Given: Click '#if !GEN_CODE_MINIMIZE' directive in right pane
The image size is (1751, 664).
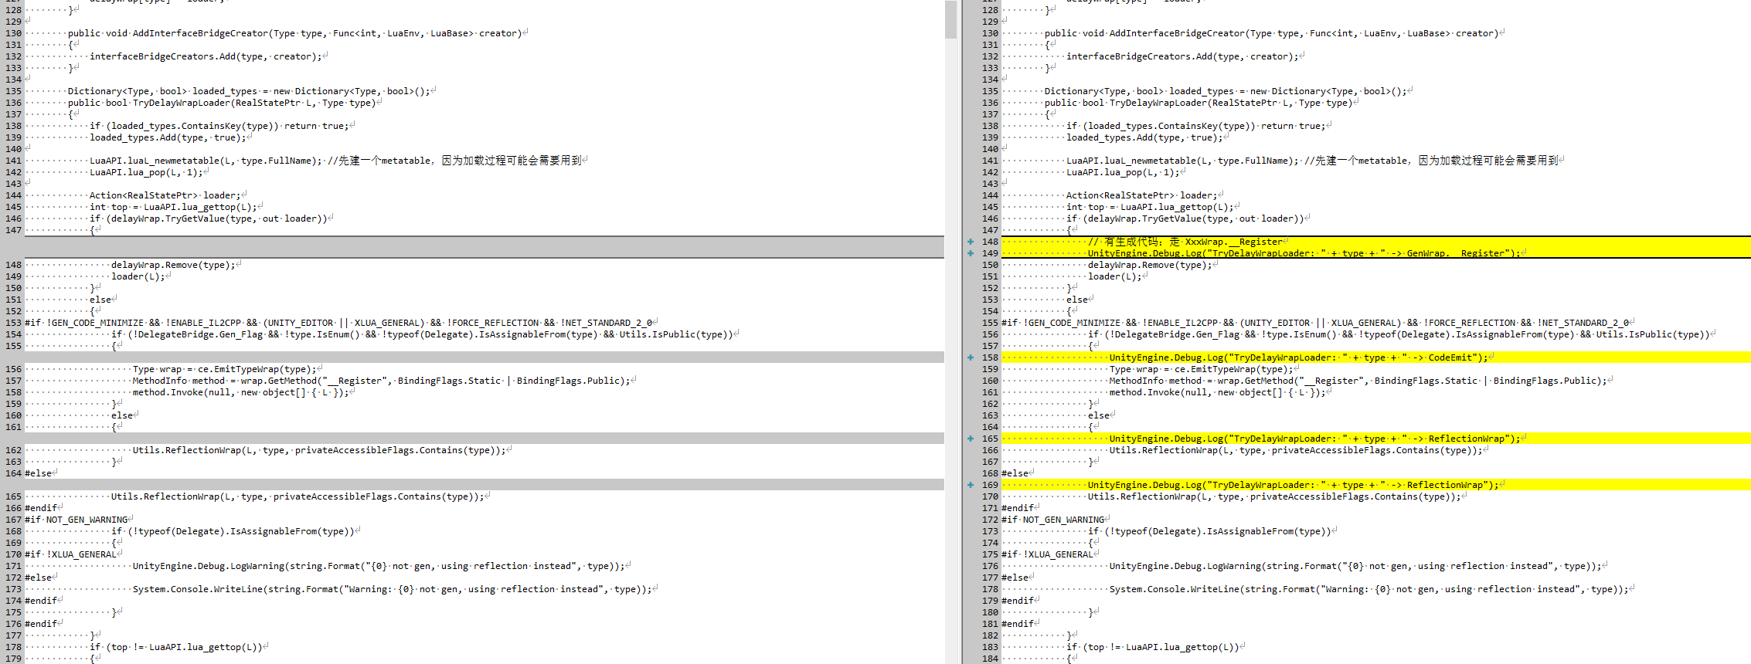Looking at the screenshot, I should (1315, 323).
